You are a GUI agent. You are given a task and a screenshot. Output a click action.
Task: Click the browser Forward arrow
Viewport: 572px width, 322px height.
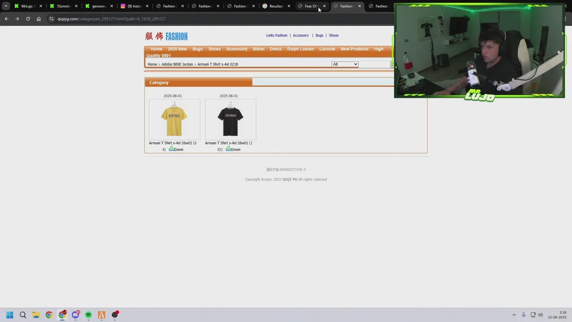[17, 19]
